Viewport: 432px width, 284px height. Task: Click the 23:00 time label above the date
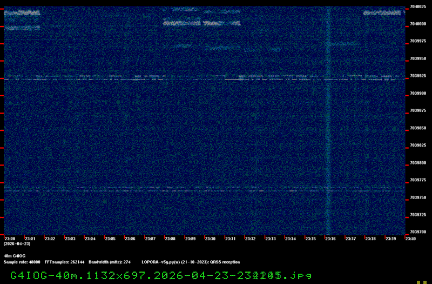coord(10,239)
